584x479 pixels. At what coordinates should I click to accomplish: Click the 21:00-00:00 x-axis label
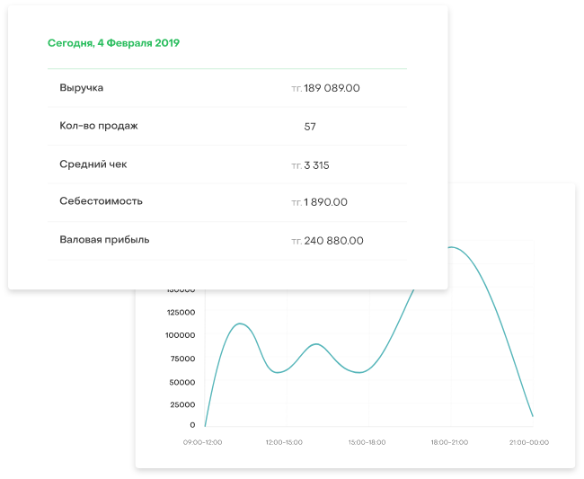[530, 442]
